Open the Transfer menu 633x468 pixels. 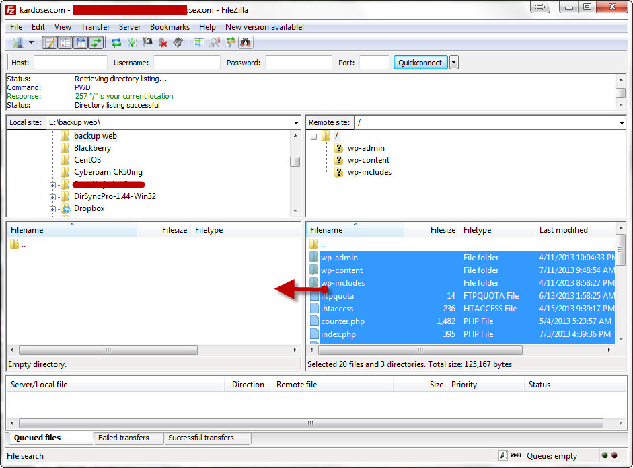click(x=96, y=27)
